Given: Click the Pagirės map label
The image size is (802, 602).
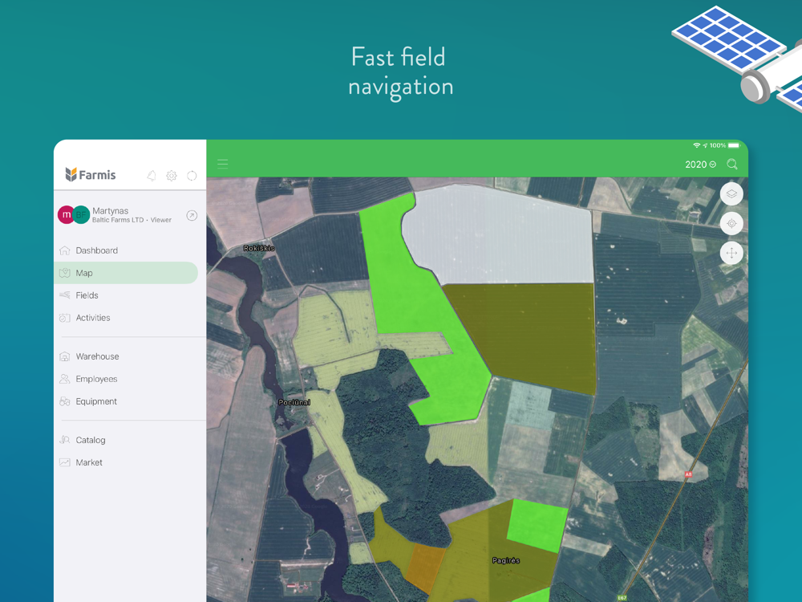Looking at the screenshot, I should click(506, 560).
